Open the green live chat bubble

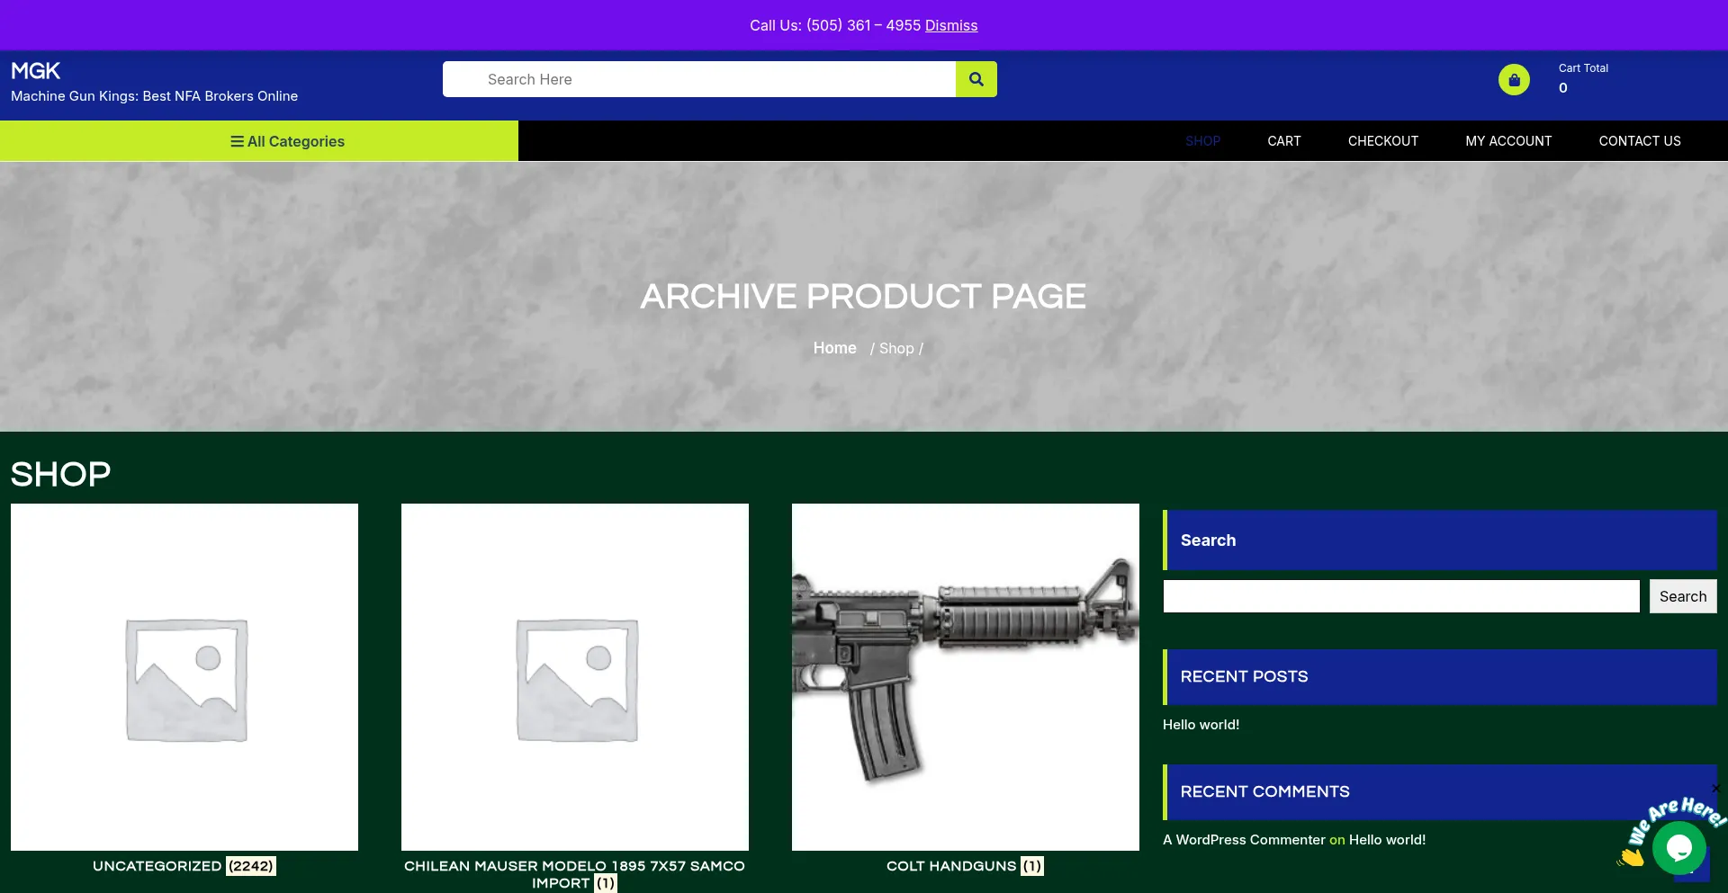point(1679,847)
